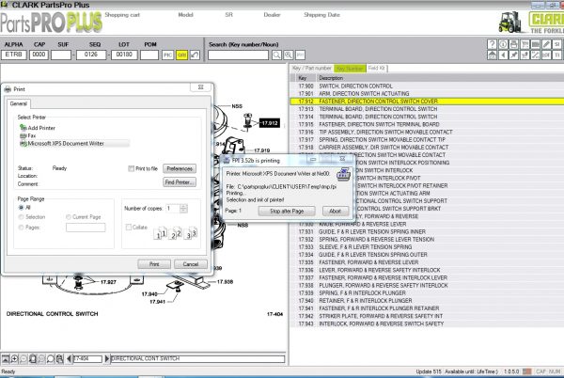
Task: Click the number of copies field
Action: tap(173, 208)
